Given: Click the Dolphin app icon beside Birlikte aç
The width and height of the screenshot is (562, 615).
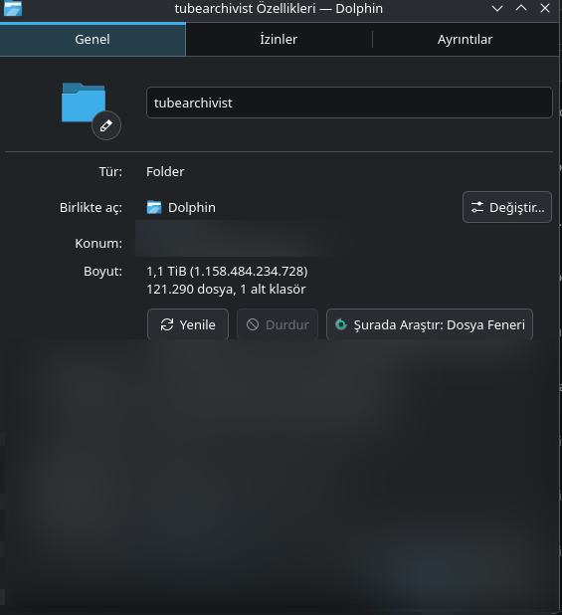Looking at the screenshot, I should click(154, 207).
